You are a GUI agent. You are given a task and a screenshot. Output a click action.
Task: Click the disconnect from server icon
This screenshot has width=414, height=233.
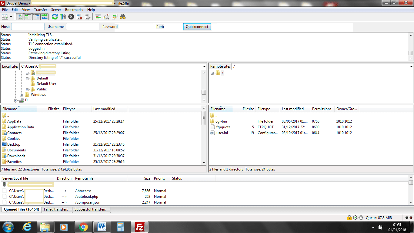point(80,17)
